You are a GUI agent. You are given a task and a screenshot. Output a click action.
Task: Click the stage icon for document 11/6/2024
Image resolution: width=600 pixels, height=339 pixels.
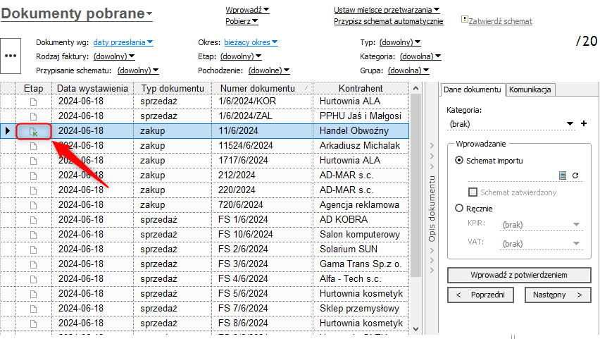[33, 131]
